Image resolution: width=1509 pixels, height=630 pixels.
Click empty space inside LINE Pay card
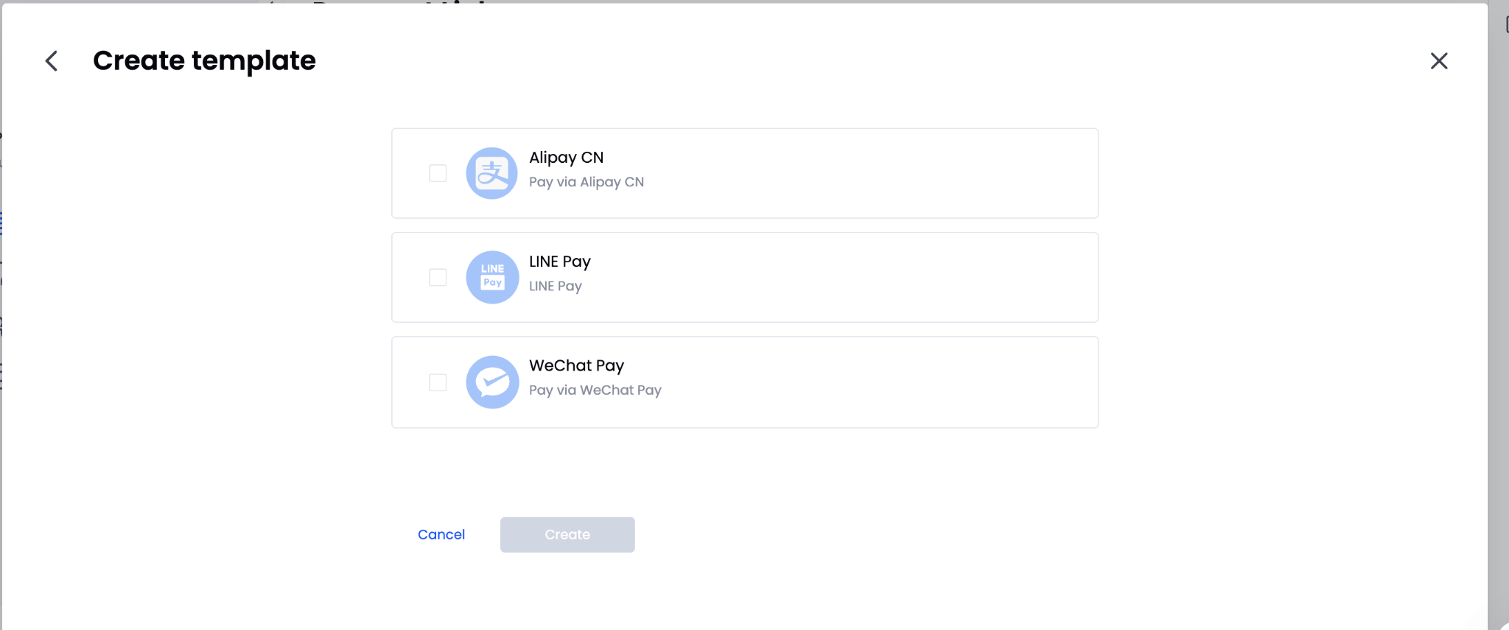tap(884, 277)
